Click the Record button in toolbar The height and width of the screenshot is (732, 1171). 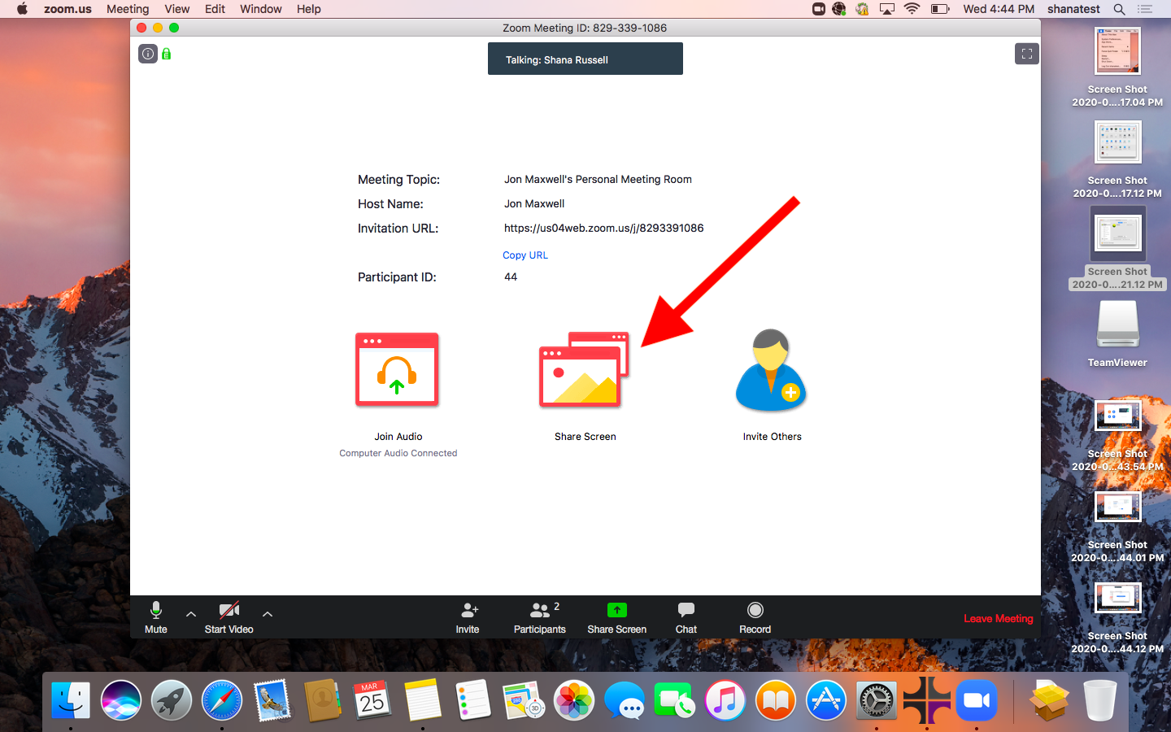tap(755, 618)
